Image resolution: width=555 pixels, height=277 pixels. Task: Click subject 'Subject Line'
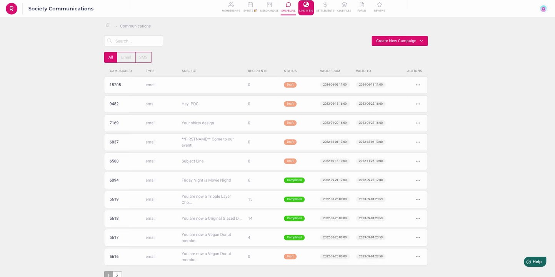pyautogui.click(x=193, y=161)
